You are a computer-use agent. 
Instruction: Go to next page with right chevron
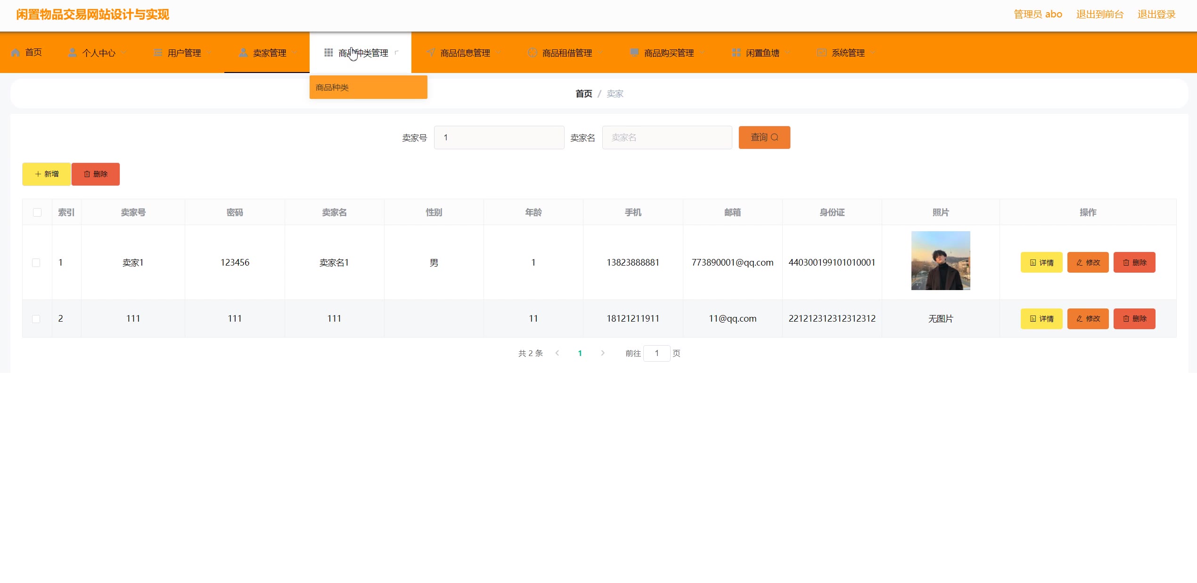tap(602, 353)
